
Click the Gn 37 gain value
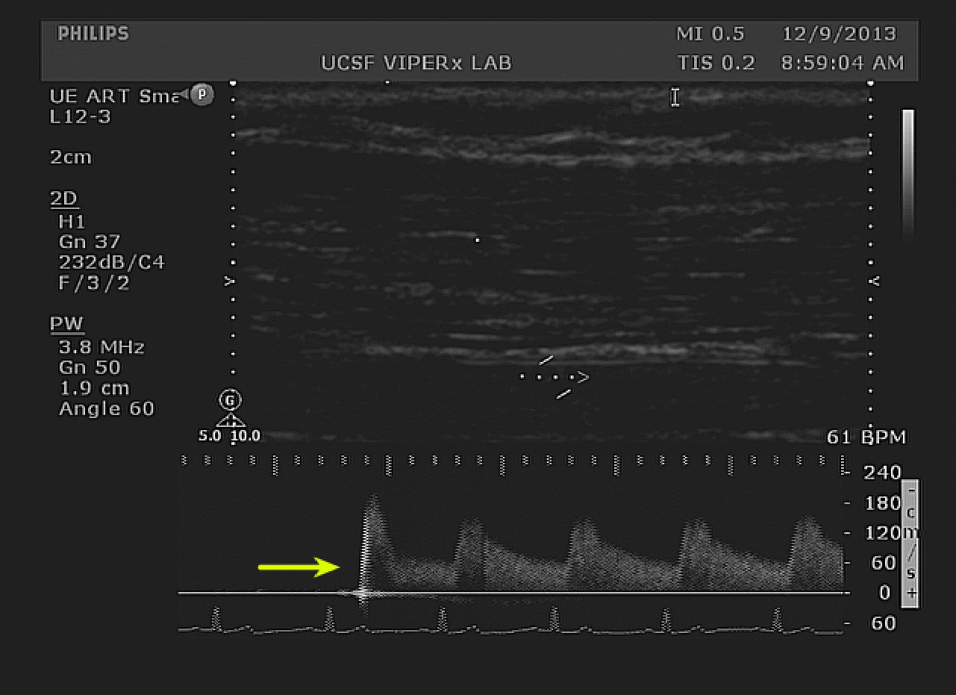coord(89,242)
